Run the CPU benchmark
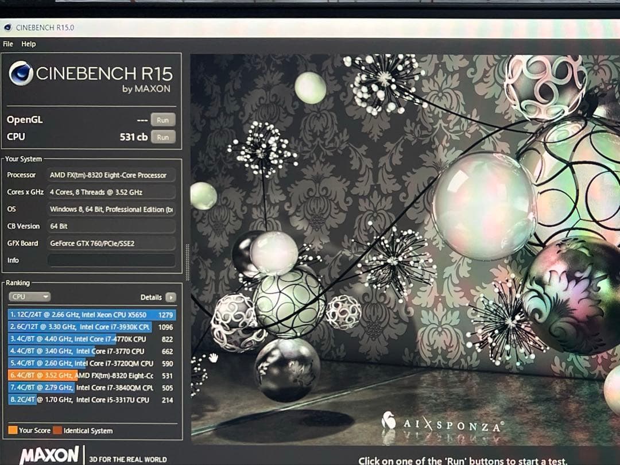This screenshot has height=465, width=620. coord(163,137)
